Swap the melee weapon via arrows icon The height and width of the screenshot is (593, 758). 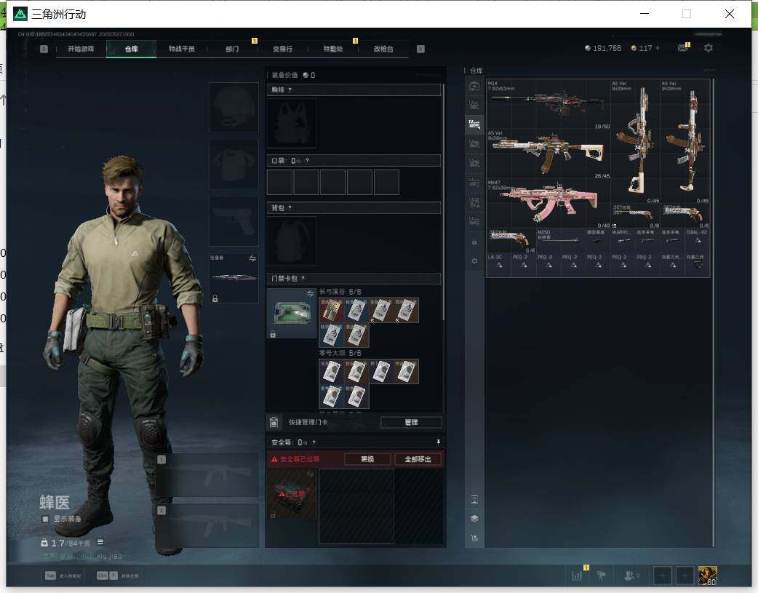tap(252, 258)
